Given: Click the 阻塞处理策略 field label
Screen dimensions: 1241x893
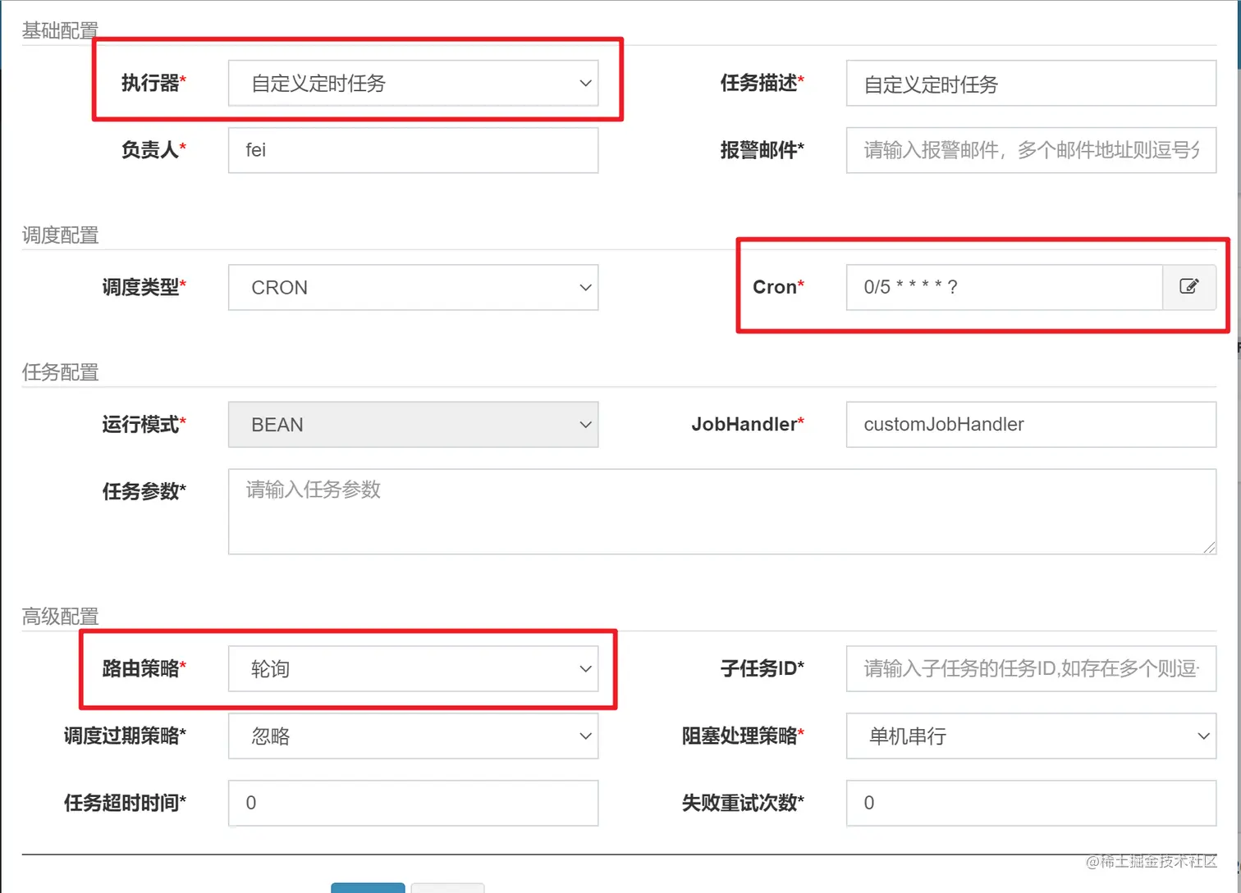Looking at the screenshot, I should click(x=743, y=736).
